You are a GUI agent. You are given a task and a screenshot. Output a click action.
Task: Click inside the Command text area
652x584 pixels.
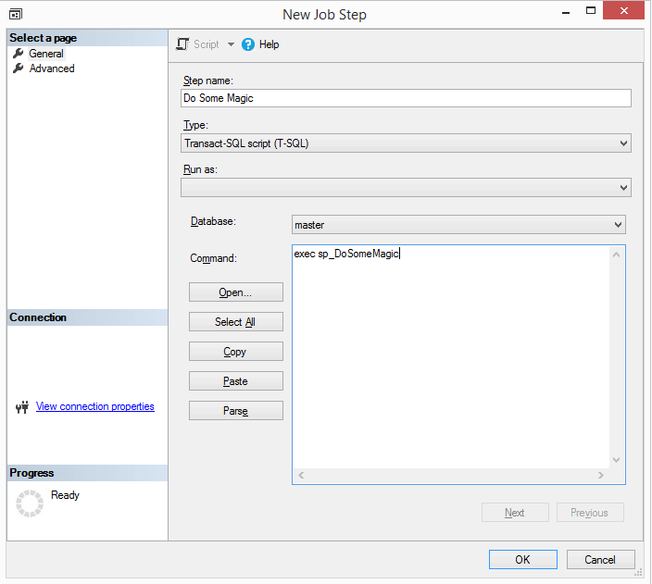click(451, 357)
